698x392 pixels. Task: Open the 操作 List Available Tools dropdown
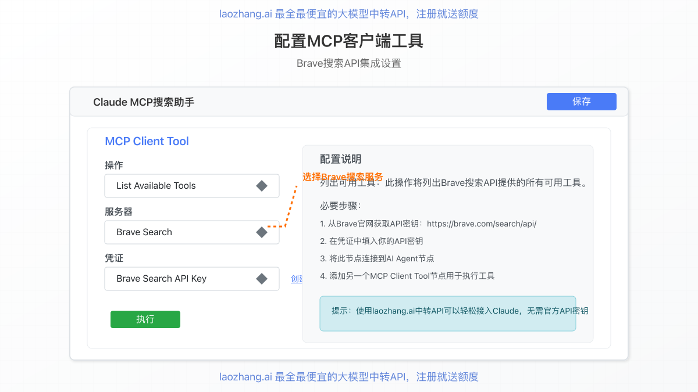(192, 186)
